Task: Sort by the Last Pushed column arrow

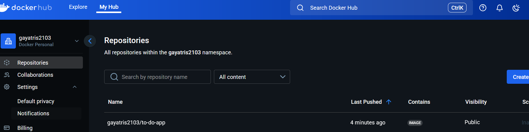Action: point(389,102)
